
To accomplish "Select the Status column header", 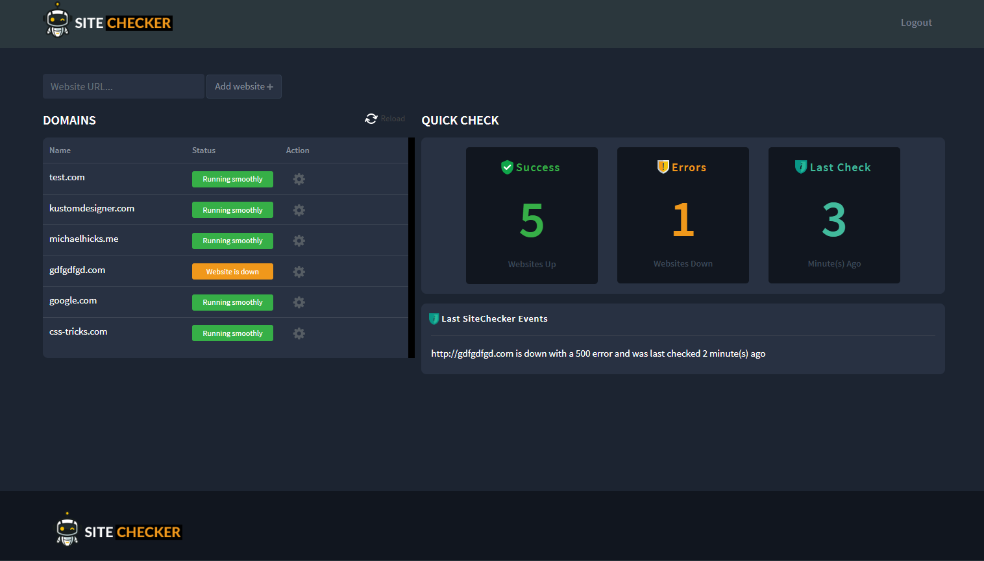I will (204, 150).
